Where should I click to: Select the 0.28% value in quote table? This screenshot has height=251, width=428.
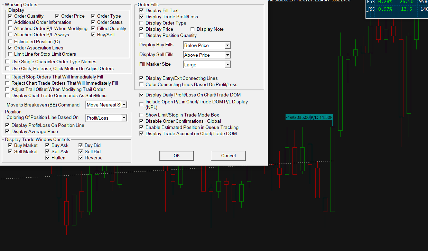pos(385,2)
